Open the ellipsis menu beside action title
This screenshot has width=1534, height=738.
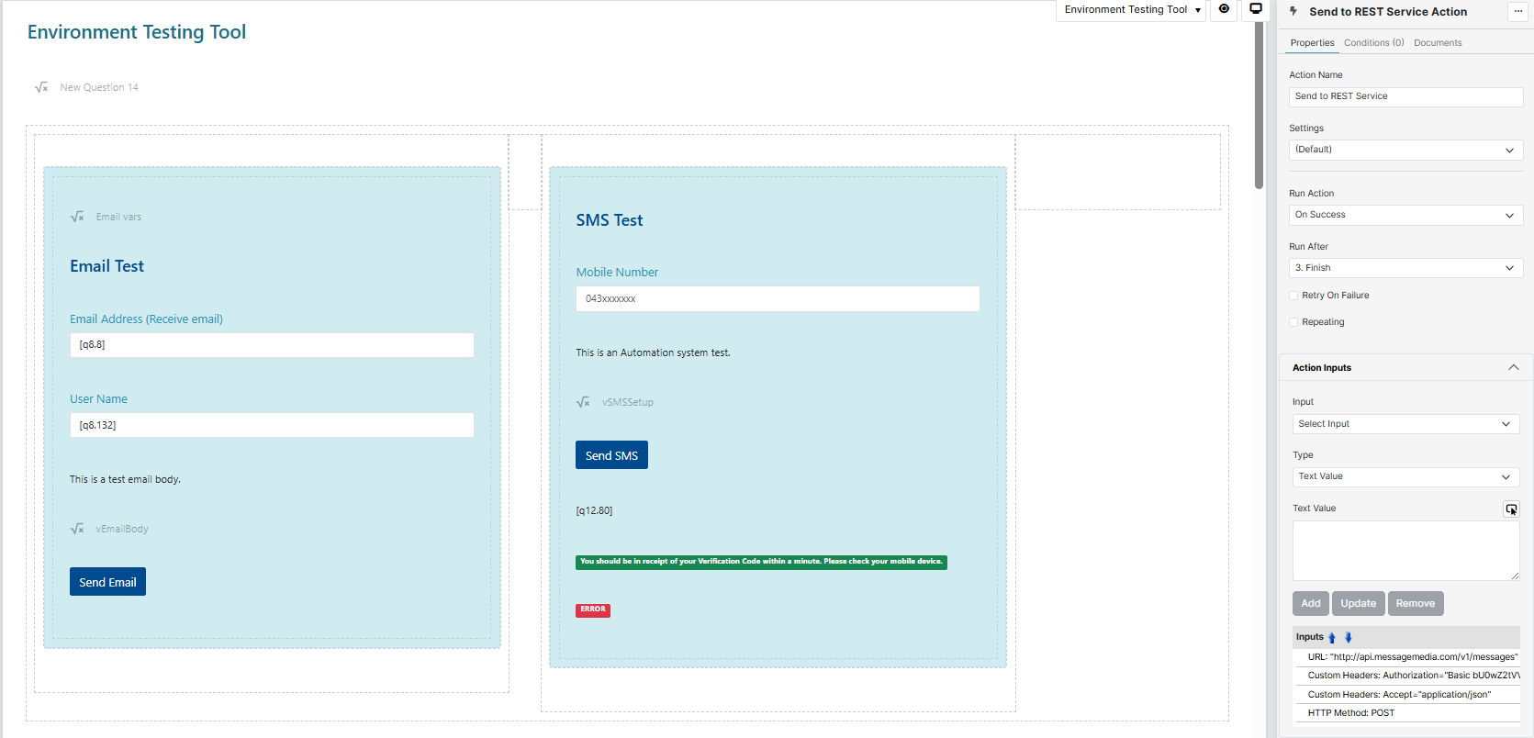(1517, 11)
